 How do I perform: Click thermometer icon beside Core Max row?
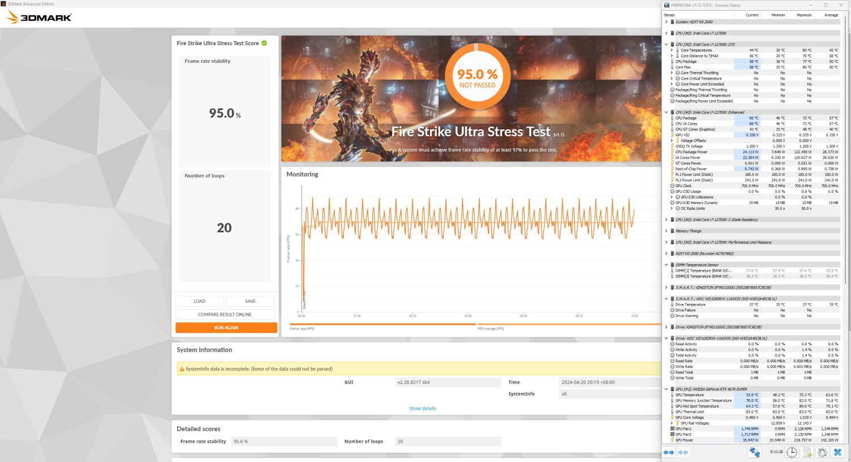tap(673, 67)
